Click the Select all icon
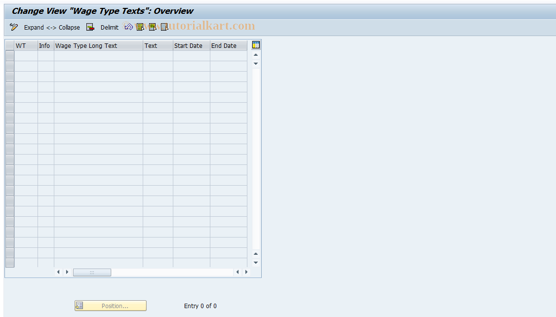The width and height of the screenshot is (556, 317). pos(140,27)
